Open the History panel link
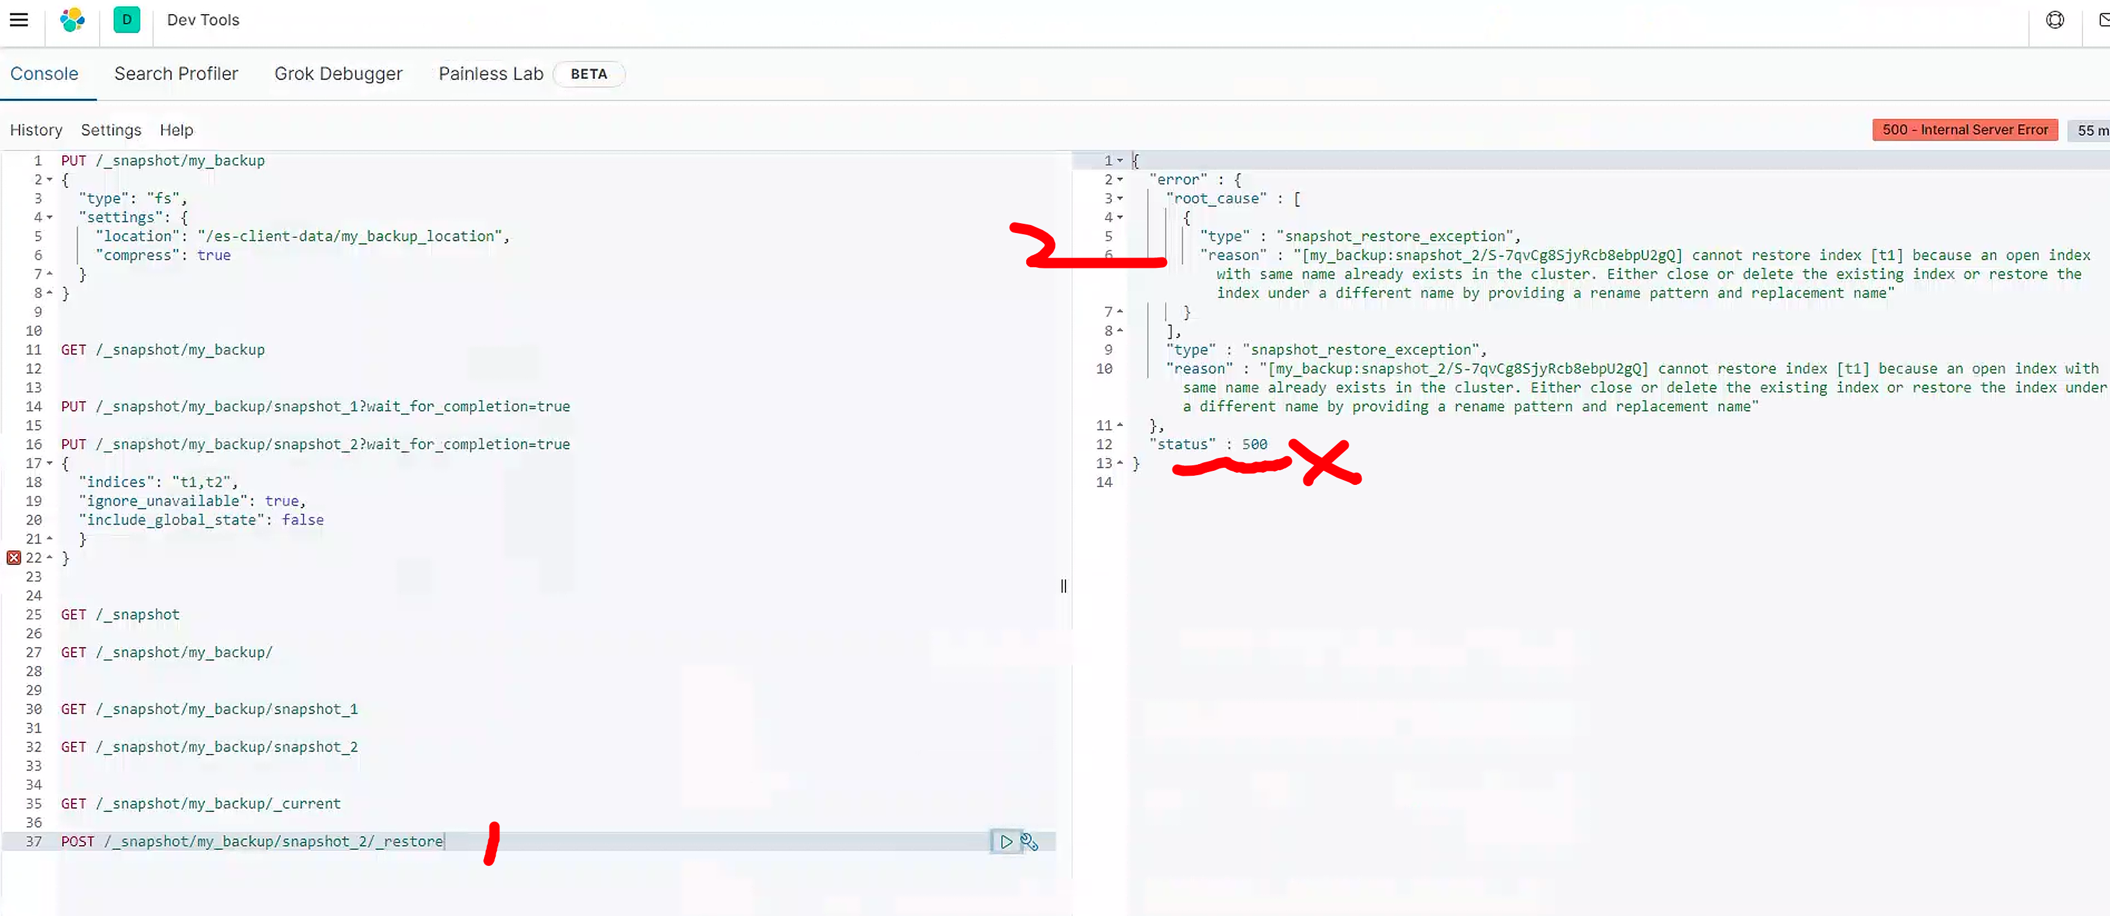Image resolution: width=2110 pixels, height=916 pixels. point(36,130)
